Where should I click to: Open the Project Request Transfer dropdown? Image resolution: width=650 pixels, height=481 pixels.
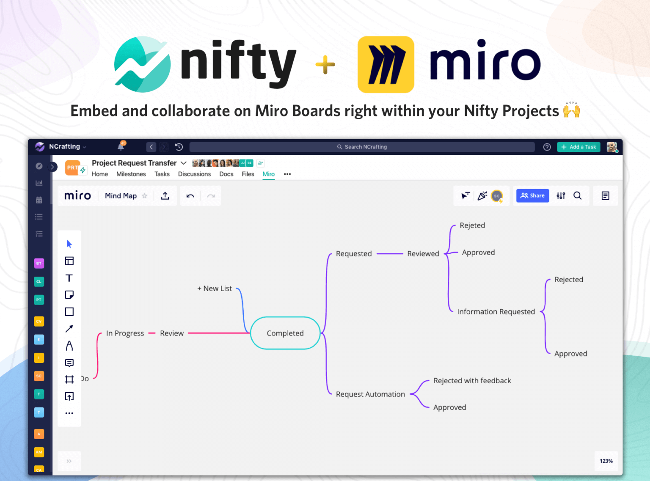point(184,163)
